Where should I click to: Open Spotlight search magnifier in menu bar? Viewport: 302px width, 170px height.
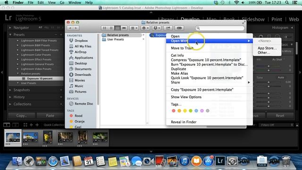pos(287,2)
